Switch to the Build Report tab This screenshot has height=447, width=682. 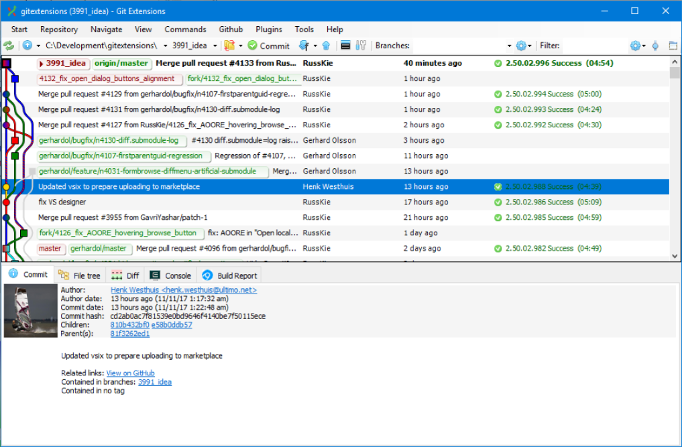(x=230, y=275)
